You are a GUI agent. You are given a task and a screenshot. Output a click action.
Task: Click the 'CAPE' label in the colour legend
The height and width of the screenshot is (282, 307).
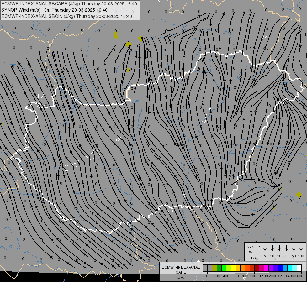pos(181,272)
